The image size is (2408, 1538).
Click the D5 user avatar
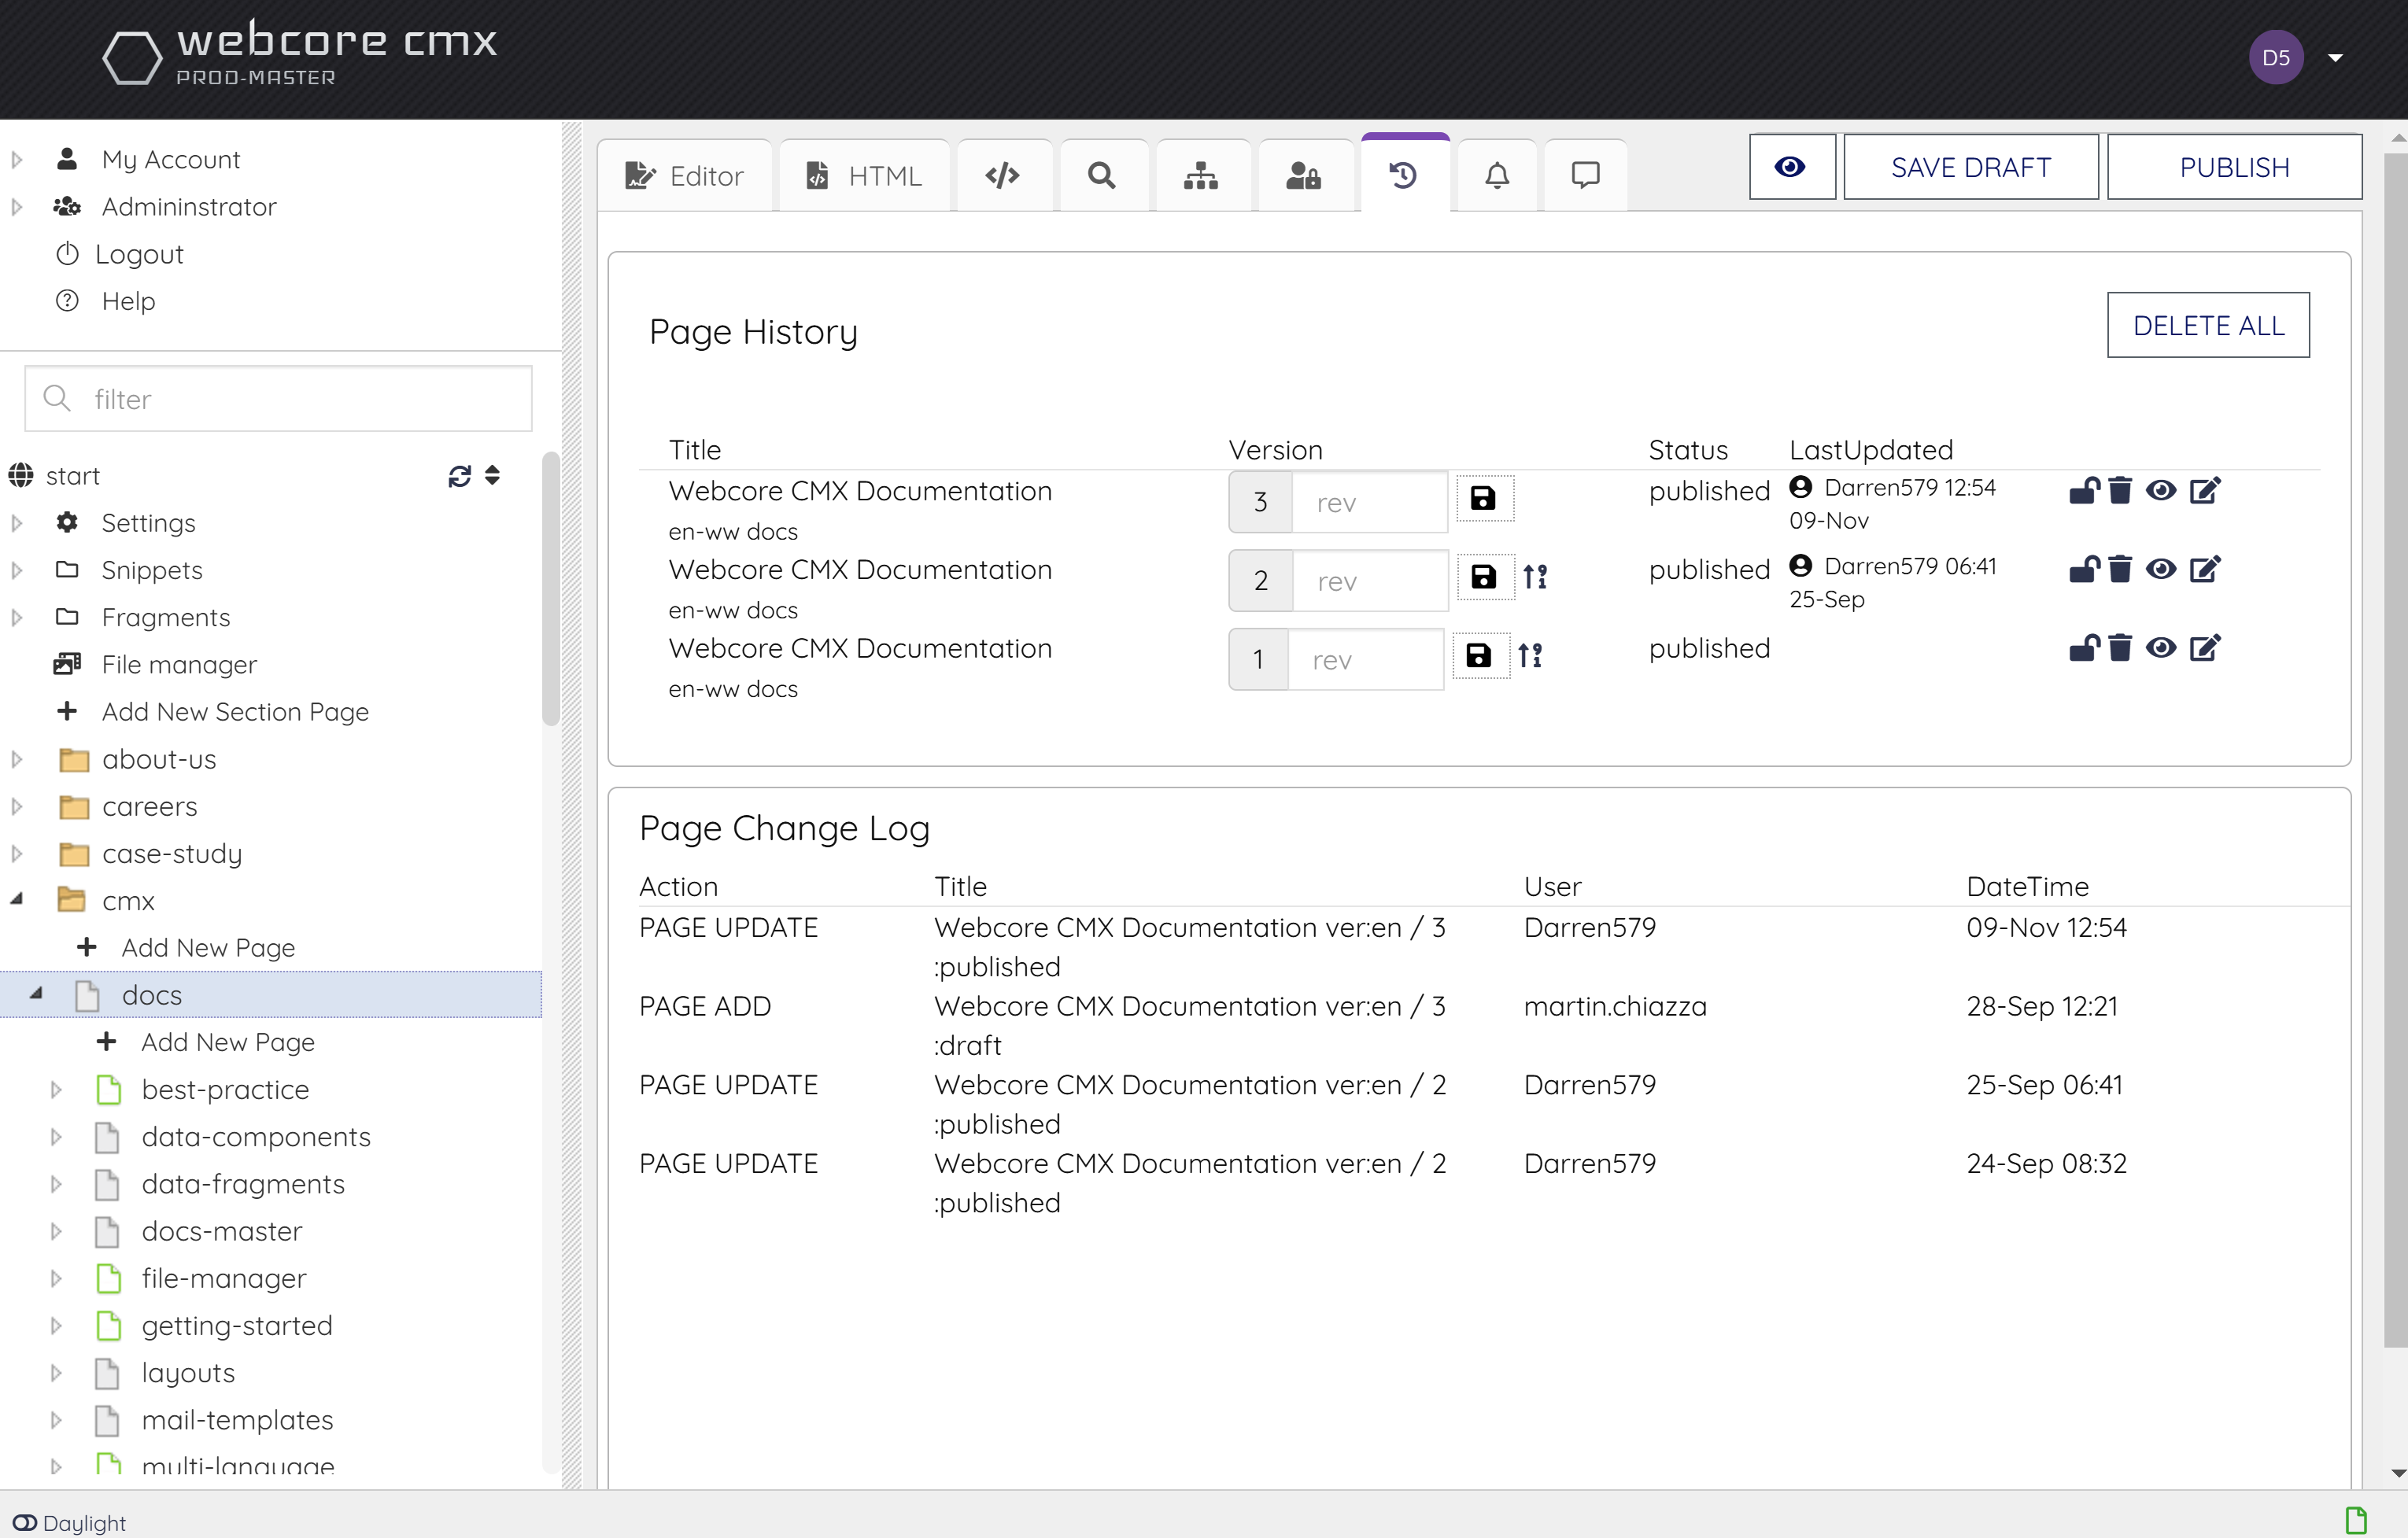pyautogui.click(x=2276, y=57)
